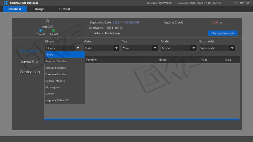Collapse the Library dropdown arrow
This screenshot has width=253, height=142.
[78, 48]
